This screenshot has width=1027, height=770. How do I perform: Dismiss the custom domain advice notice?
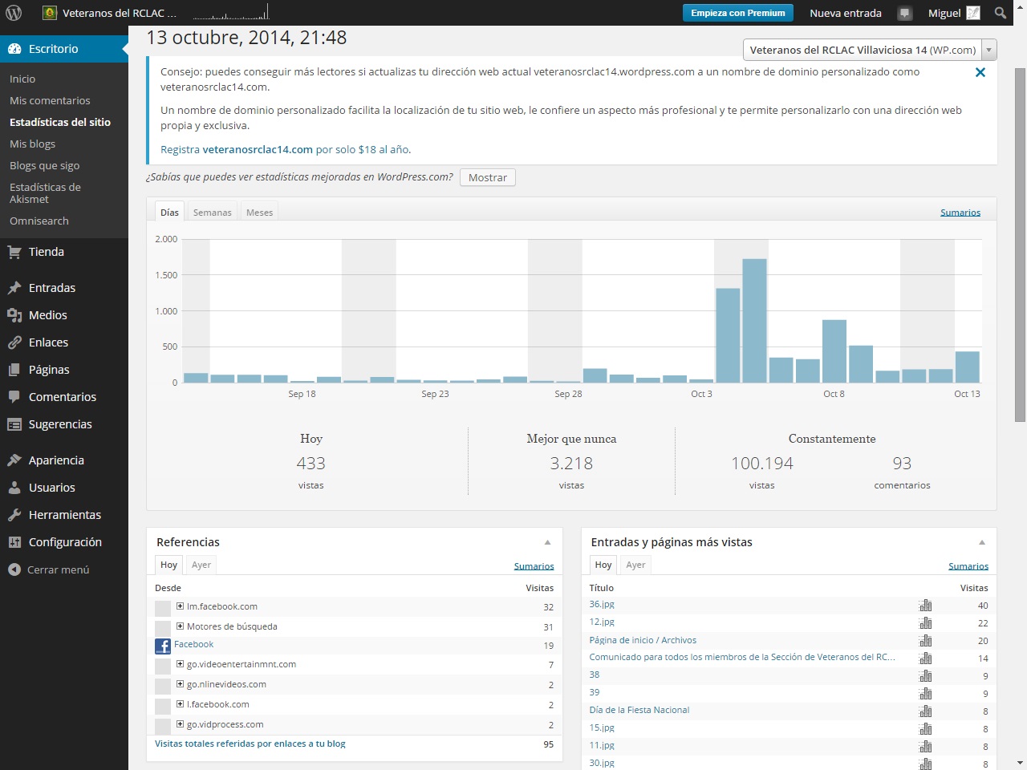980,72
